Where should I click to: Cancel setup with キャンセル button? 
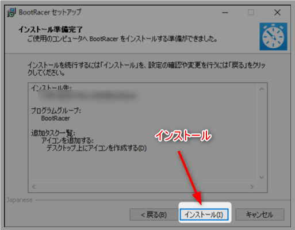pyautogui.click(x=259, y=214)
